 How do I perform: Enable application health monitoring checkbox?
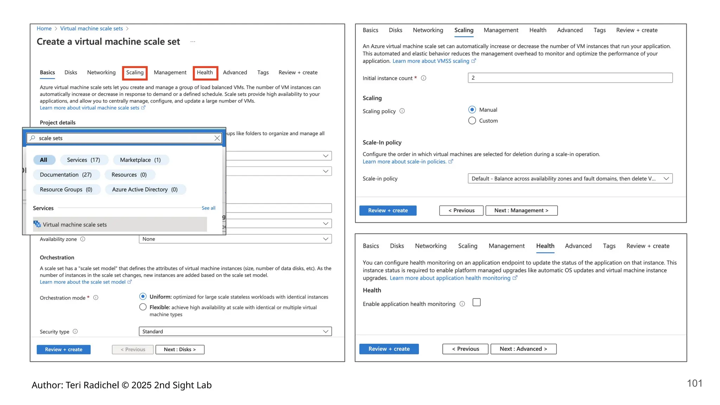click(476, 302)
